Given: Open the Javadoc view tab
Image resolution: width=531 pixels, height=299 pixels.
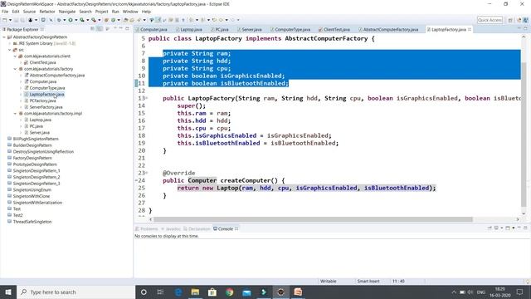Looking at the screenshot, I should point(171,229).
